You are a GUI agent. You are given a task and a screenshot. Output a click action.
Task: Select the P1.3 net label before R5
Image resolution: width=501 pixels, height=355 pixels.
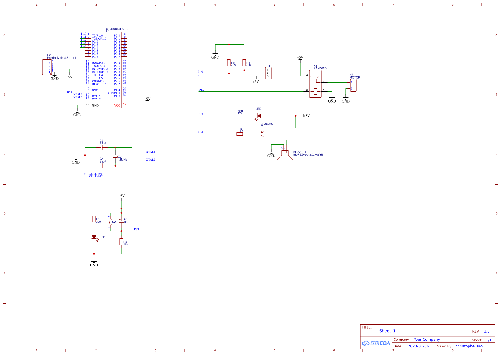pos(200,114)
